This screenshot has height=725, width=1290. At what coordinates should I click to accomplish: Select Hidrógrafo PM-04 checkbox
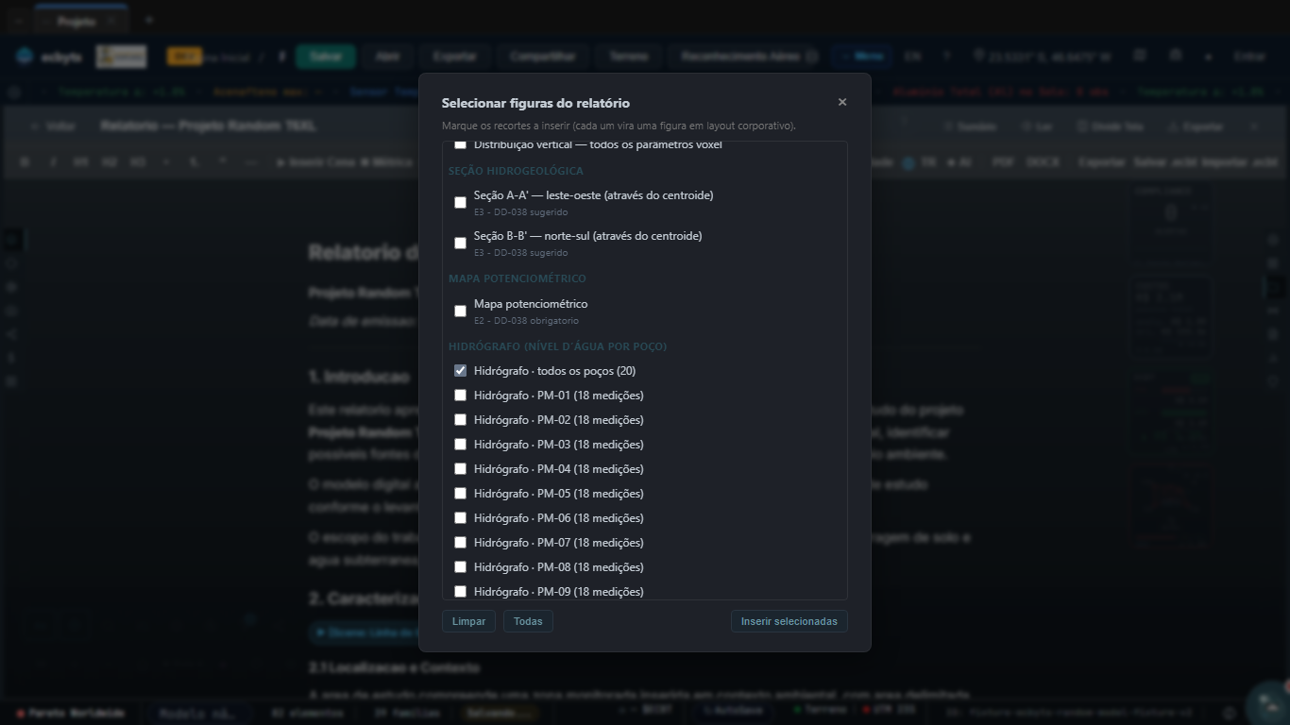(460, 469)
